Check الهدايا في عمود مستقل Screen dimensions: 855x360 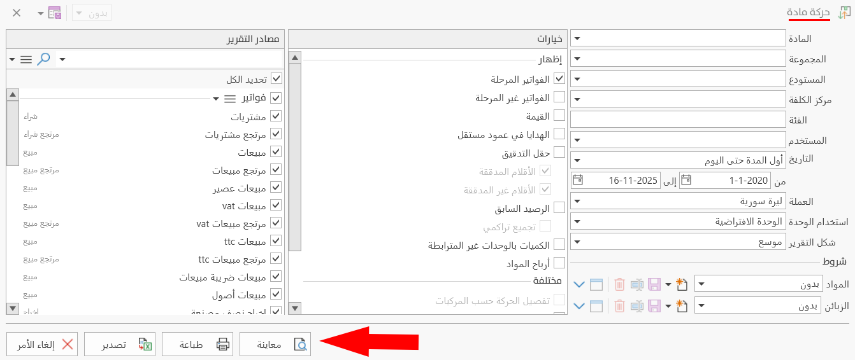pyautogui.click(x=559, y=134)
